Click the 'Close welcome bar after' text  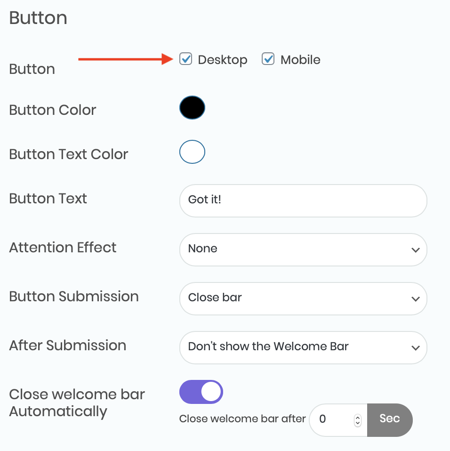[x=242, y=419]
